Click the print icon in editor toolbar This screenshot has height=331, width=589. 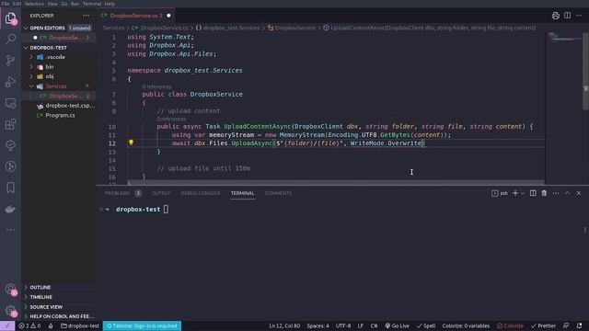pos(556,16)
